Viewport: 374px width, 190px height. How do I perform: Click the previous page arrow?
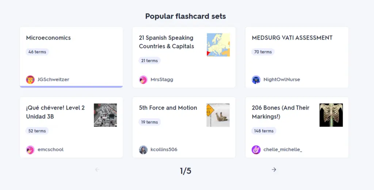click(x=97, y=170)
